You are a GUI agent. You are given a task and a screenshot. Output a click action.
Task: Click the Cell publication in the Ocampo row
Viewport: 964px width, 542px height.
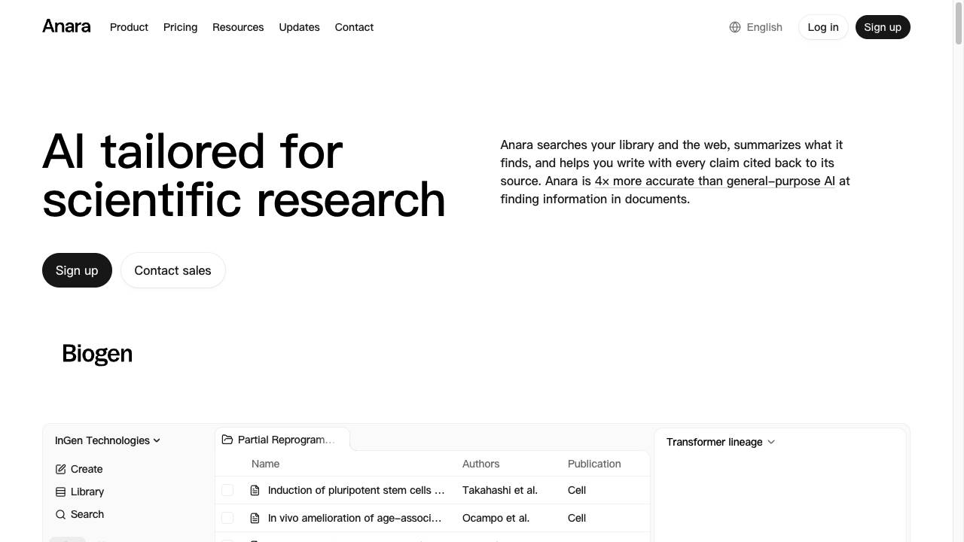tap(577, 518)
